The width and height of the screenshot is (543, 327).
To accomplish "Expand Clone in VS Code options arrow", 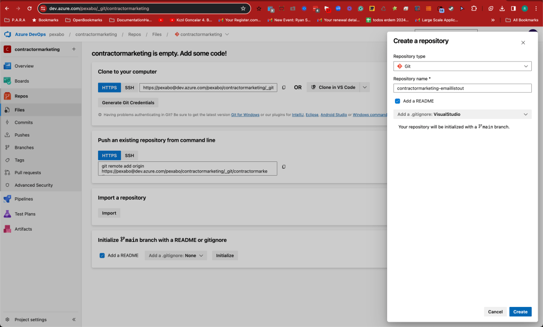I will [x=365, y=87].
